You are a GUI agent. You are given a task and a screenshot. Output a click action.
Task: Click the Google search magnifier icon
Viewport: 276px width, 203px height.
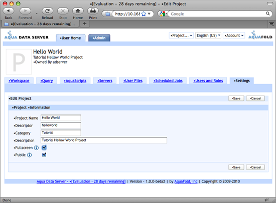[x=267, y=13]
